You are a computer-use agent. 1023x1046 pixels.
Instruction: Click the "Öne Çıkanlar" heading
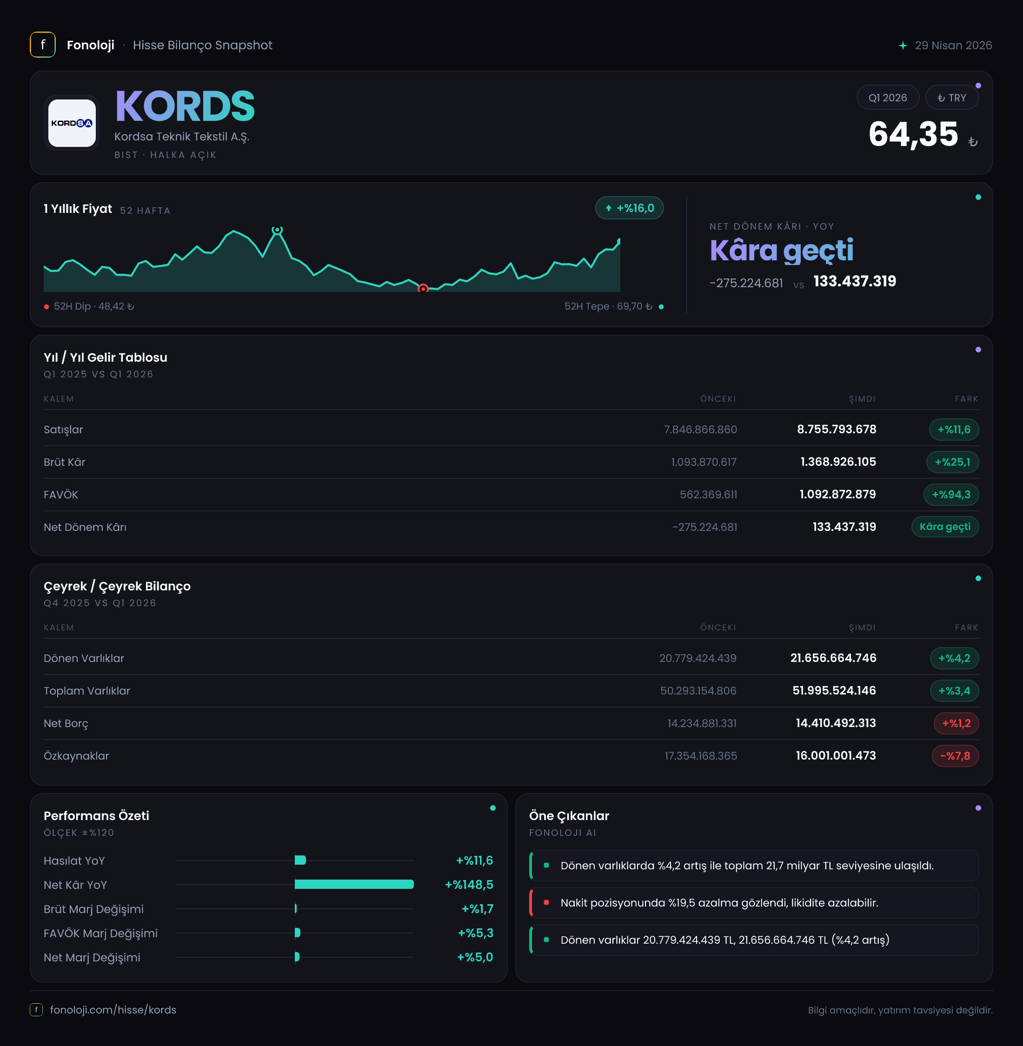coord(569,816)
